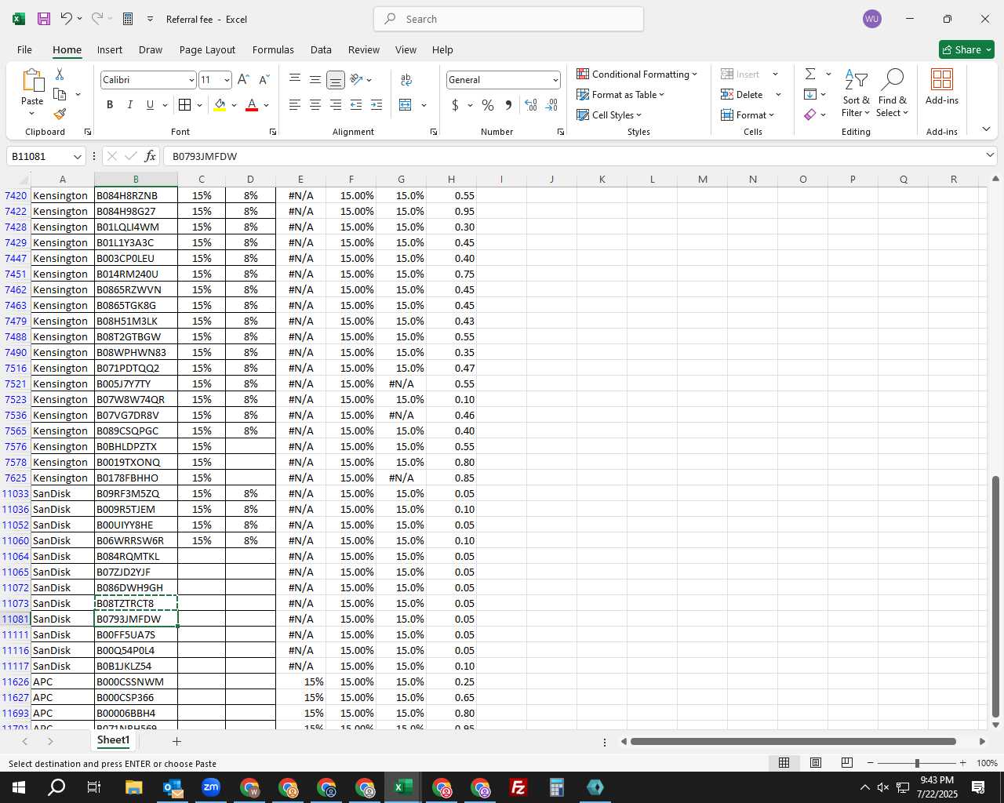Click the Share button

pos(966,49)
